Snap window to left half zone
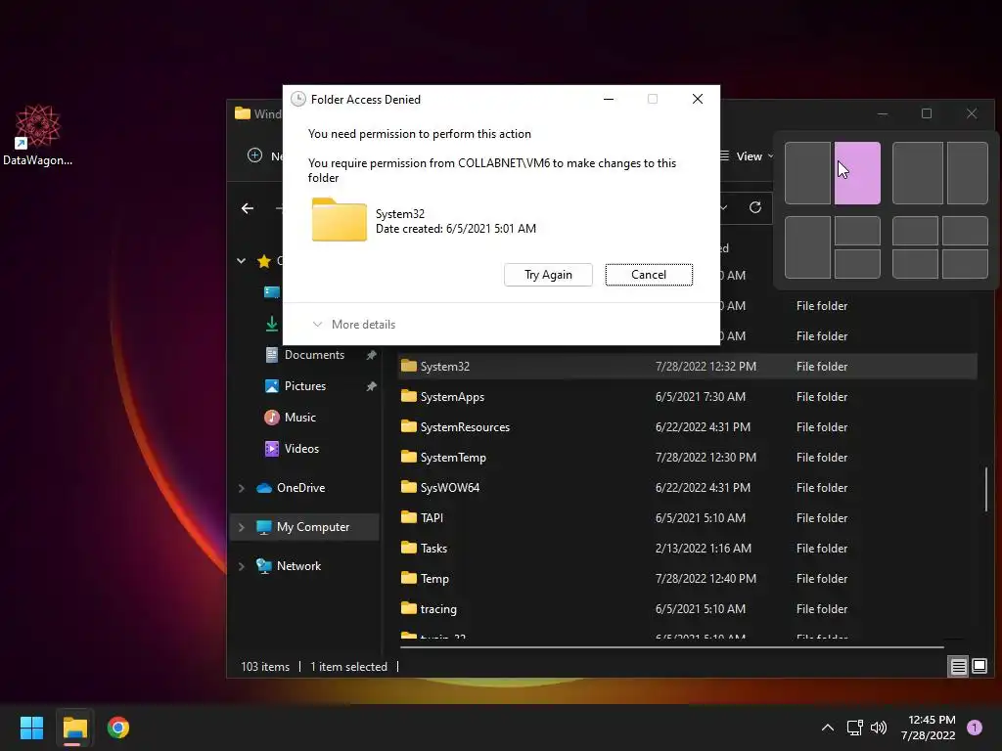The height and width of the screenshot is (751, 1002). tap(807, 173)
